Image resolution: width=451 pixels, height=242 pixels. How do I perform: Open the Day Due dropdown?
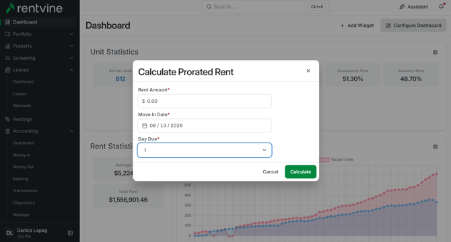205,150
